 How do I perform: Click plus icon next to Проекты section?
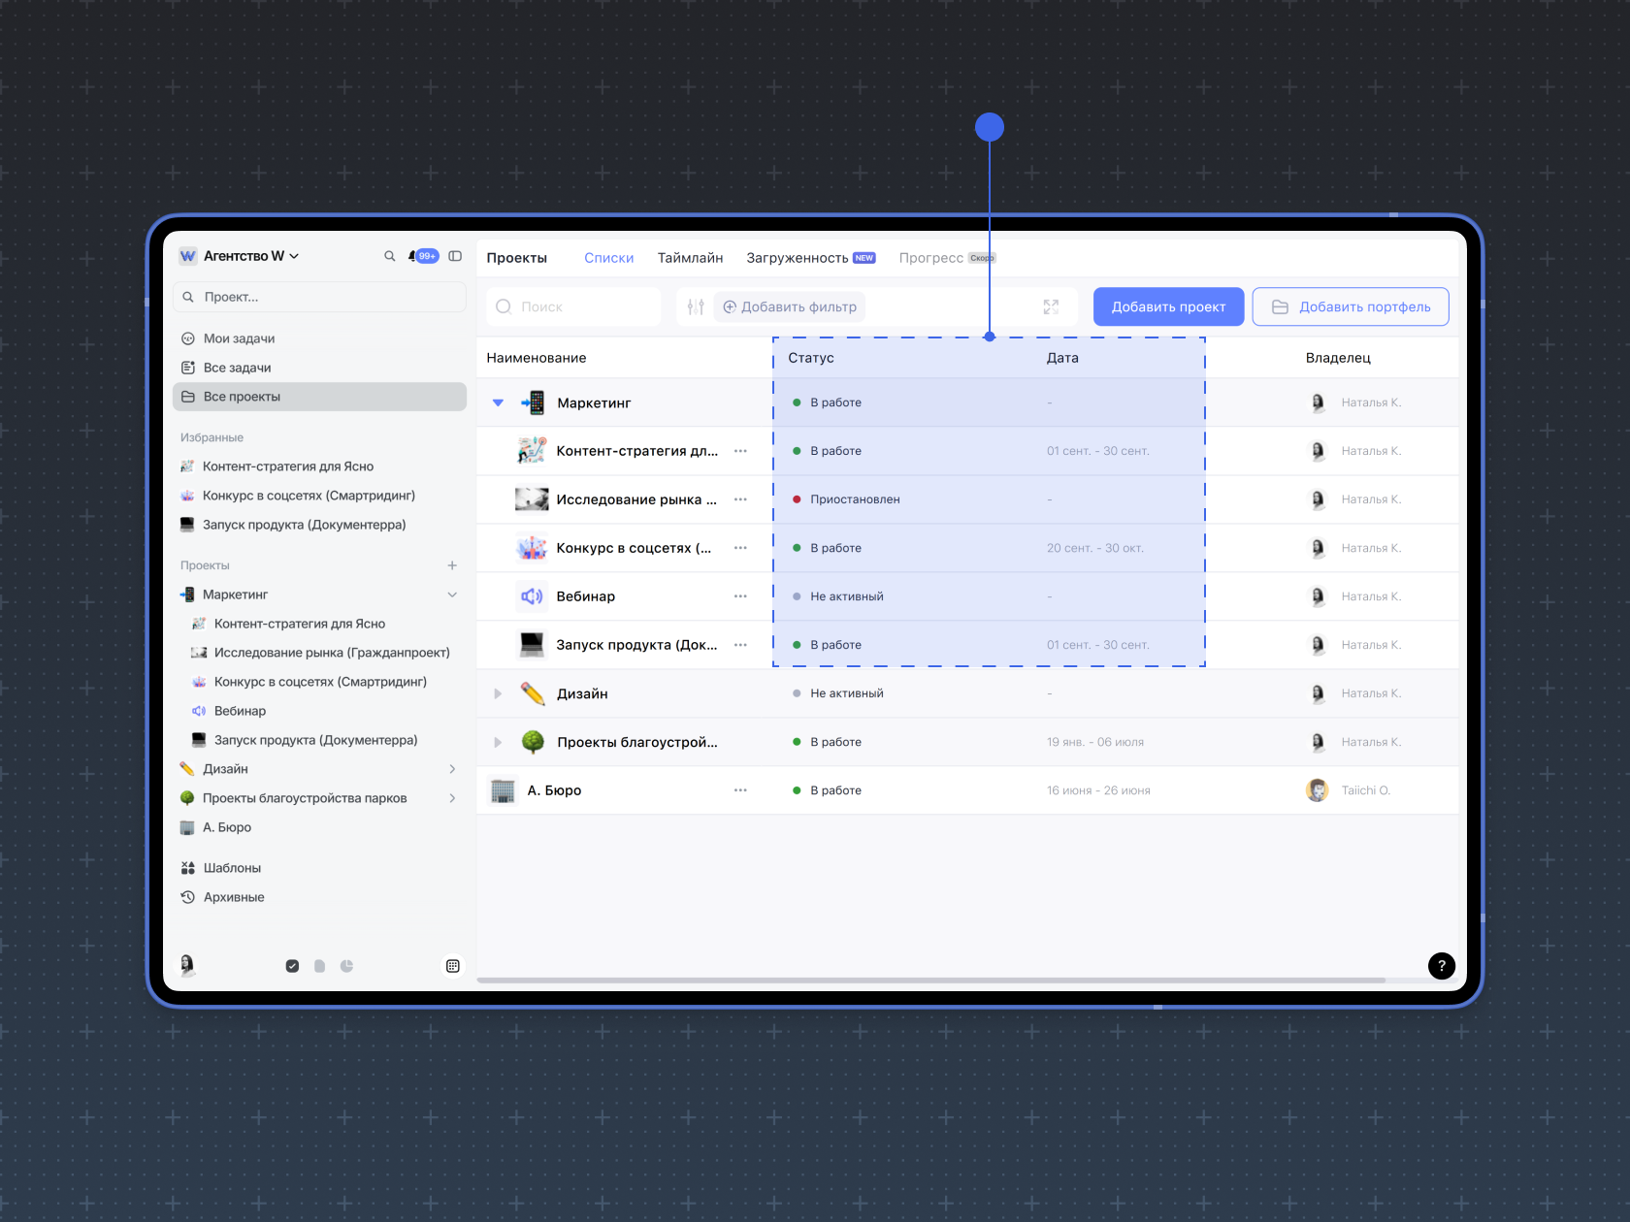(452, 565)
